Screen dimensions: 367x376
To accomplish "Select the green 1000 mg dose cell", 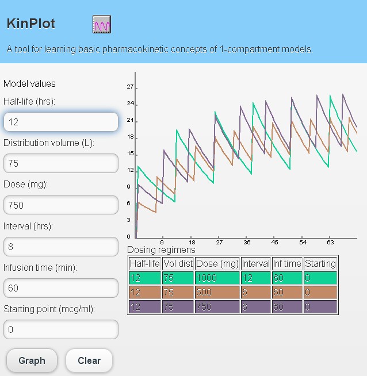I will point(217,278).
